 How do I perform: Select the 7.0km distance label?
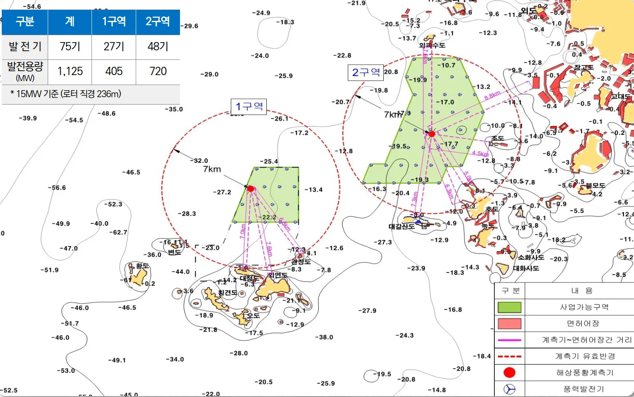[243, 231]
